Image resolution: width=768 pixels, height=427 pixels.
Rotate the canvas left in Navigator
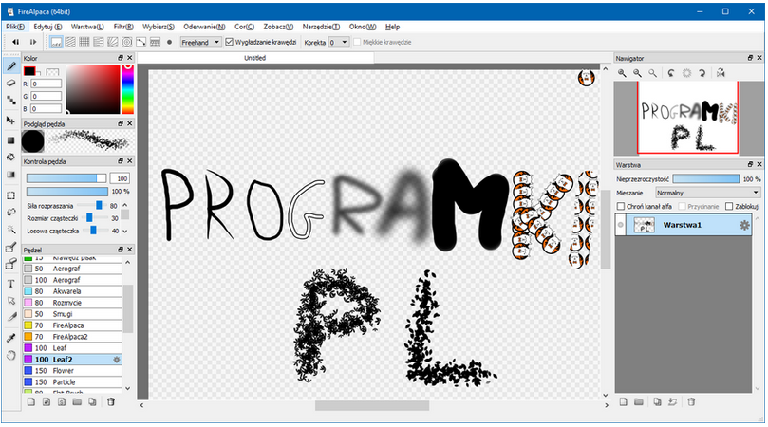tap(671, 73)
